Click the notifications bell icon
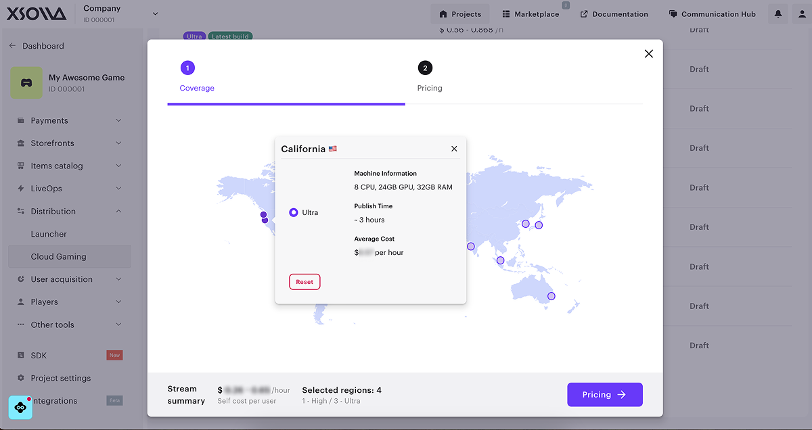The image size is (812, 430). [x=778, y=14]
